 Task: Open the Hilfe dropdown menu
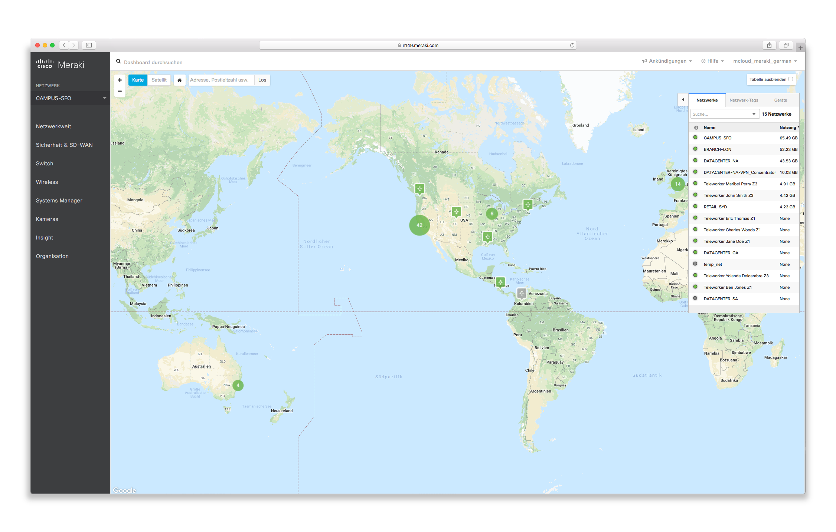coord(712,61)
